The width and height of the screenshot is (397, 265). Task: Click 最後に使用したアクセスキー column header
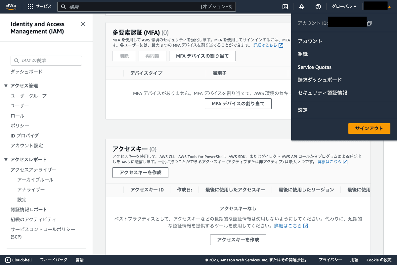(235, 190)
